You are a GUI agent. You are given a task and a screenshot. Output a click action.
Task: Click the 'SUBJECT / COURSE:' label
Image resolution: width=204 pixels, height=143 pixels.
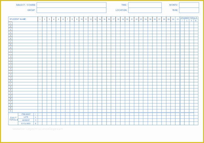pyautogui.click(x=26, y=5)
